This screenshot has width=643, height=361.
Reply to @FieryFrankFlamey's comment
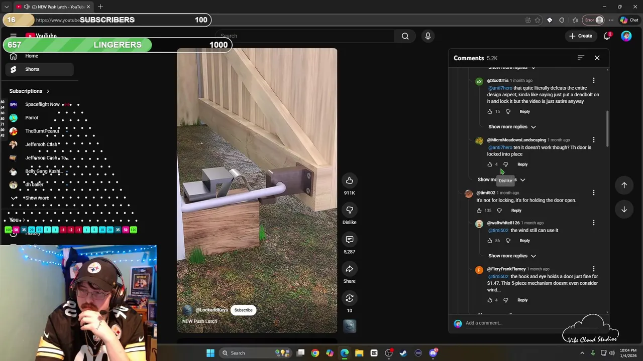[522, 300]
